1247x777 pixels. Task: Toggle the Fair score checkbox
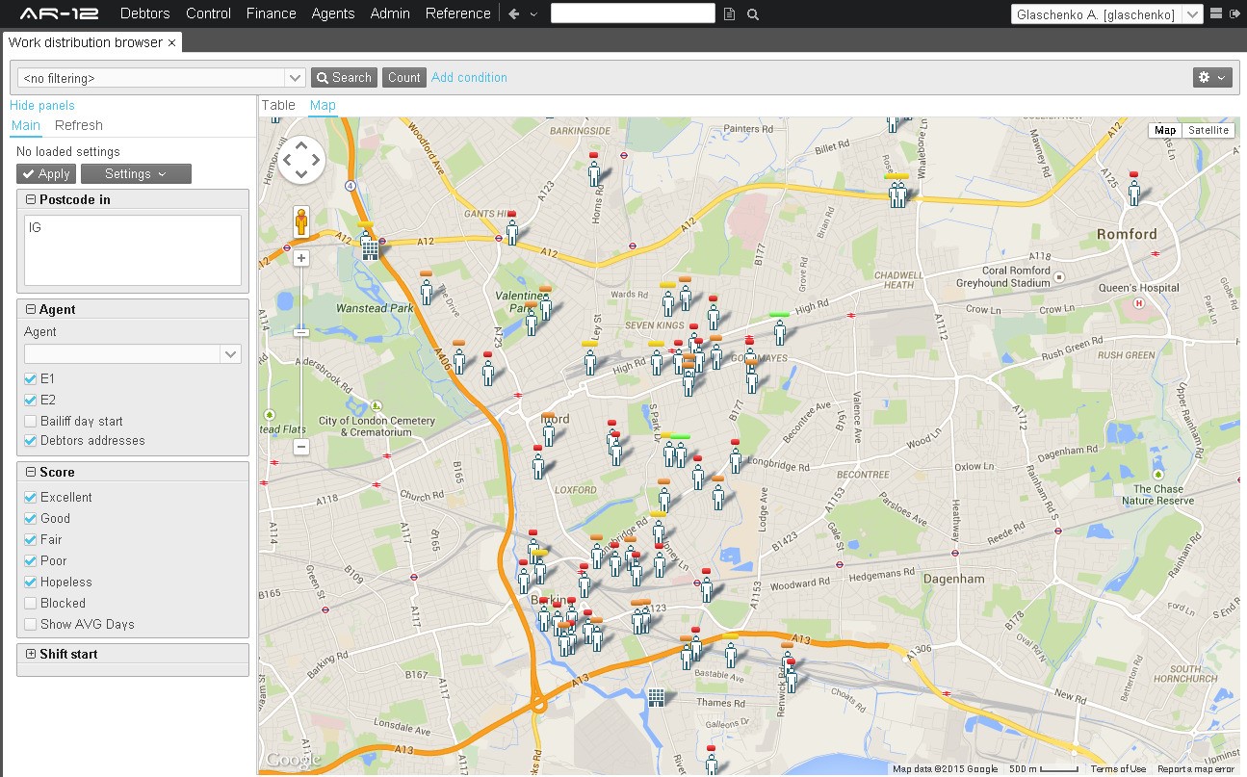click(31, 540)
